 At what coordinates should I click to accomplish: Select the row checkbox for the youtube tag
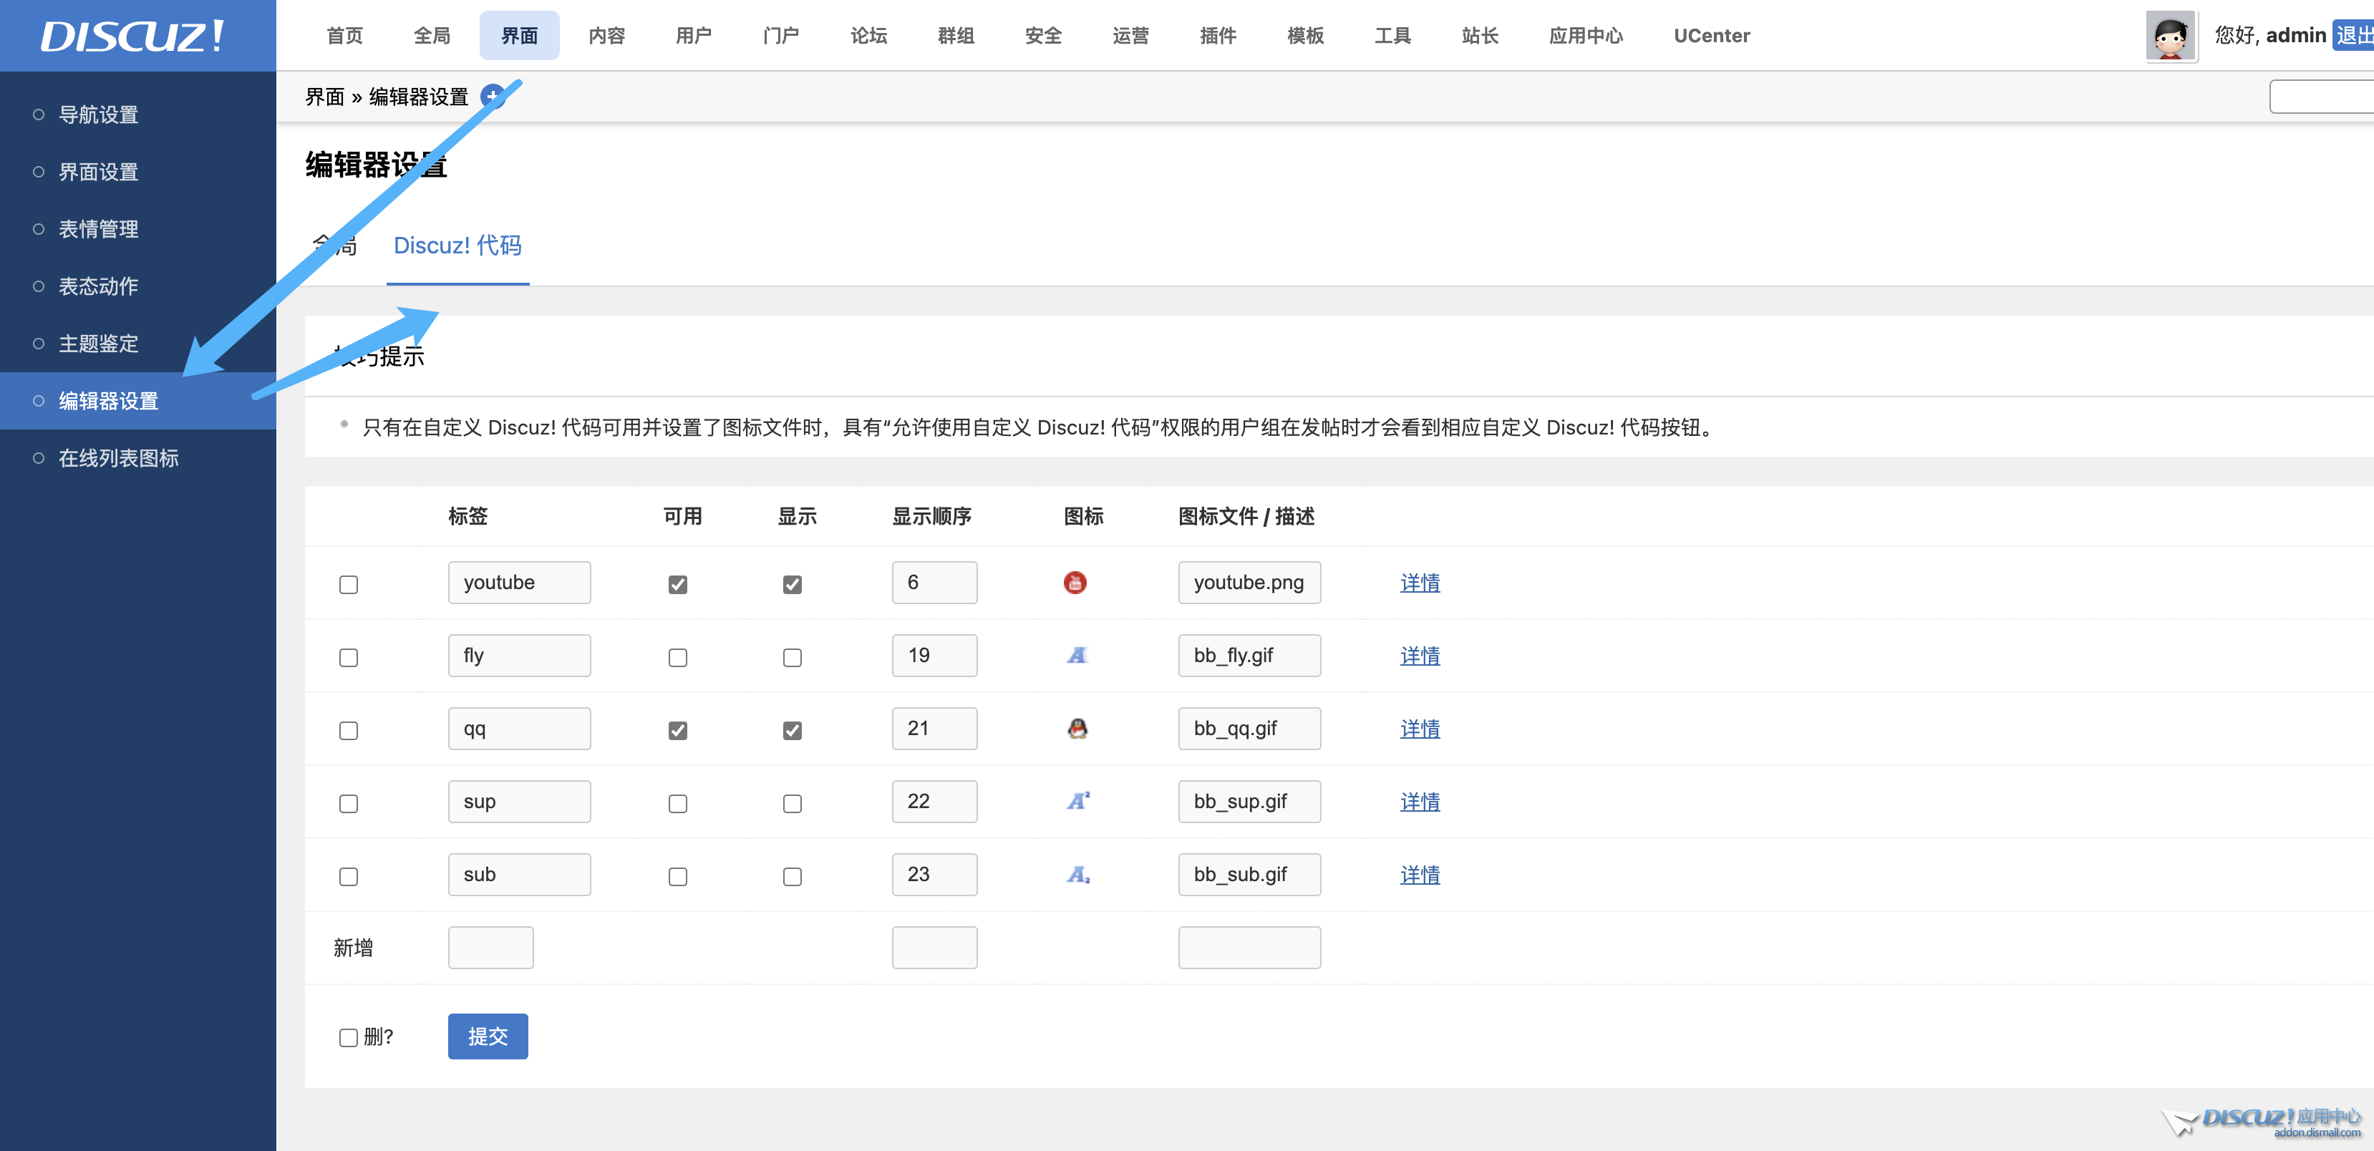pos(349,584)
